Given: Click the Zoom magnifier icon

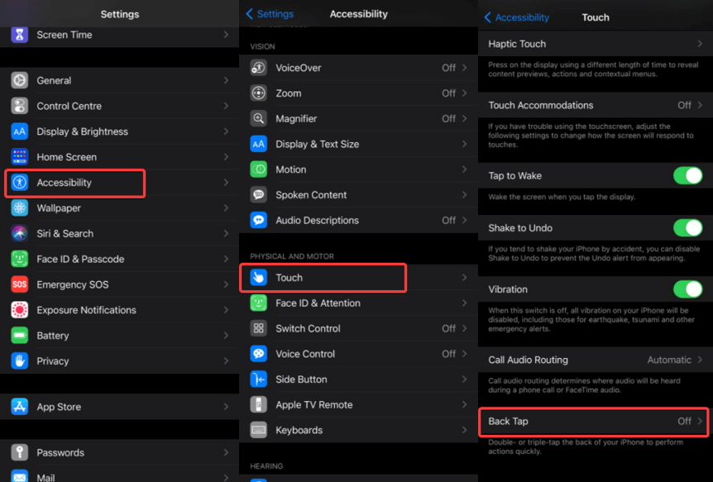Looking at the screenshot, I should point(259,93).
